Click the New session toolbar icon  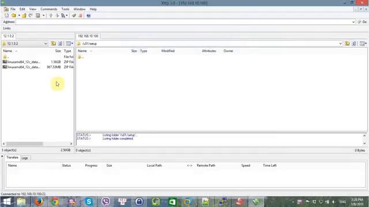6,16
